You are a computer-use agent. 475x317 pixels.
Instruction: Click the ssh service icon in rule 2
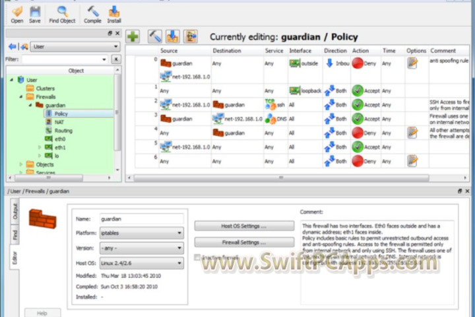[x=270, y=104]
